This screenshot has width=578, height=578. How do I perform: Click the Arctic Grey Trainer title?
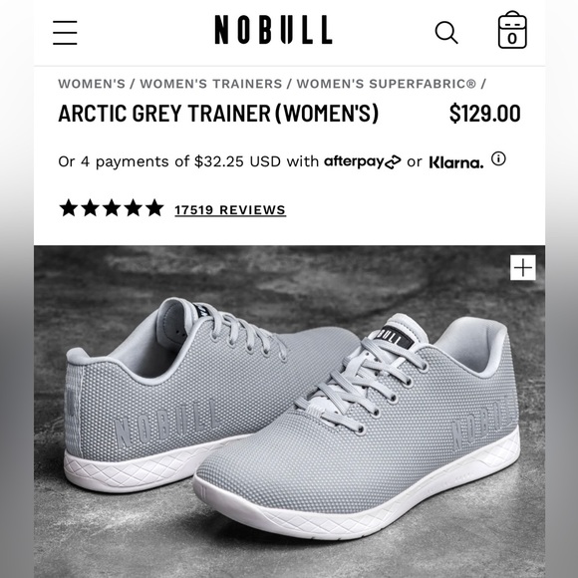[218, 114]
